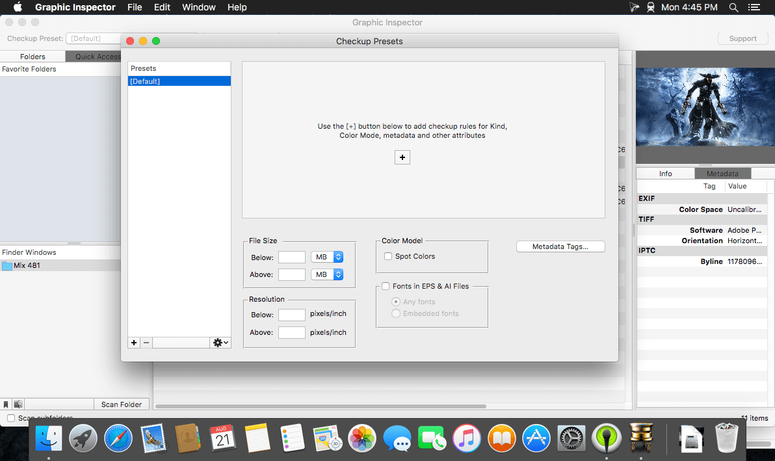Remove the selected preset with the minus icon
This screenshot has width=775, height=461.
(146, 343)
